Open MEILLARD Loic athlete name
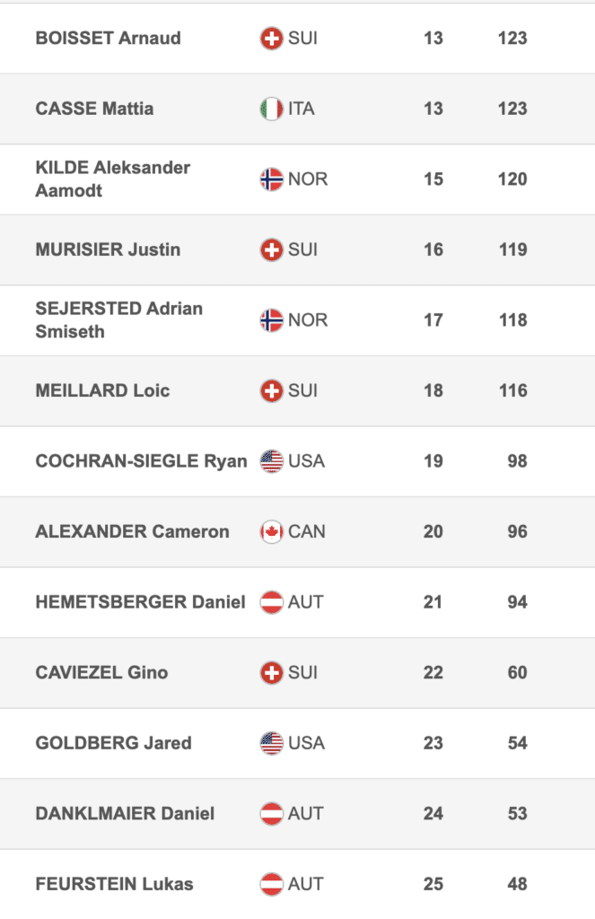This screenshot has height=919, width=595. (x=102, y=390)
